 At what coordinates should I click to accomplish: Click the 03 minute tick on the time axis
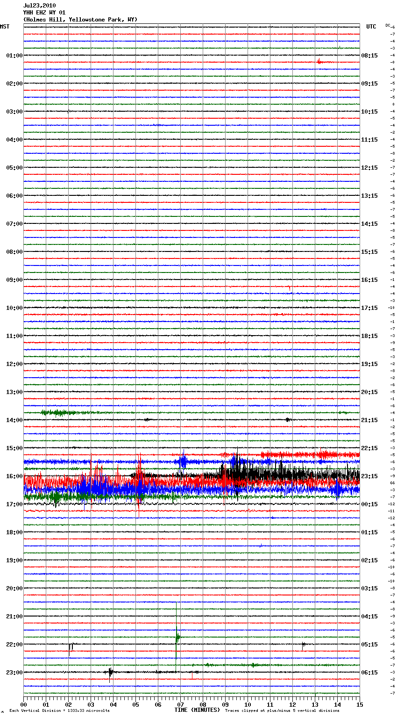pyautogui.click(x=91, y=704)
